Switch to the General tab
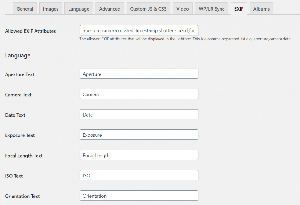300x205 pixels. point(25,9)
